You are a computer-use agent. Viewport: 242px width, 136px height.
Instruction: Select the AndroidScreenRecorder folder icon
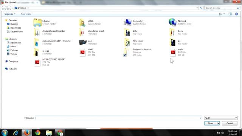(x=37, y=32)
